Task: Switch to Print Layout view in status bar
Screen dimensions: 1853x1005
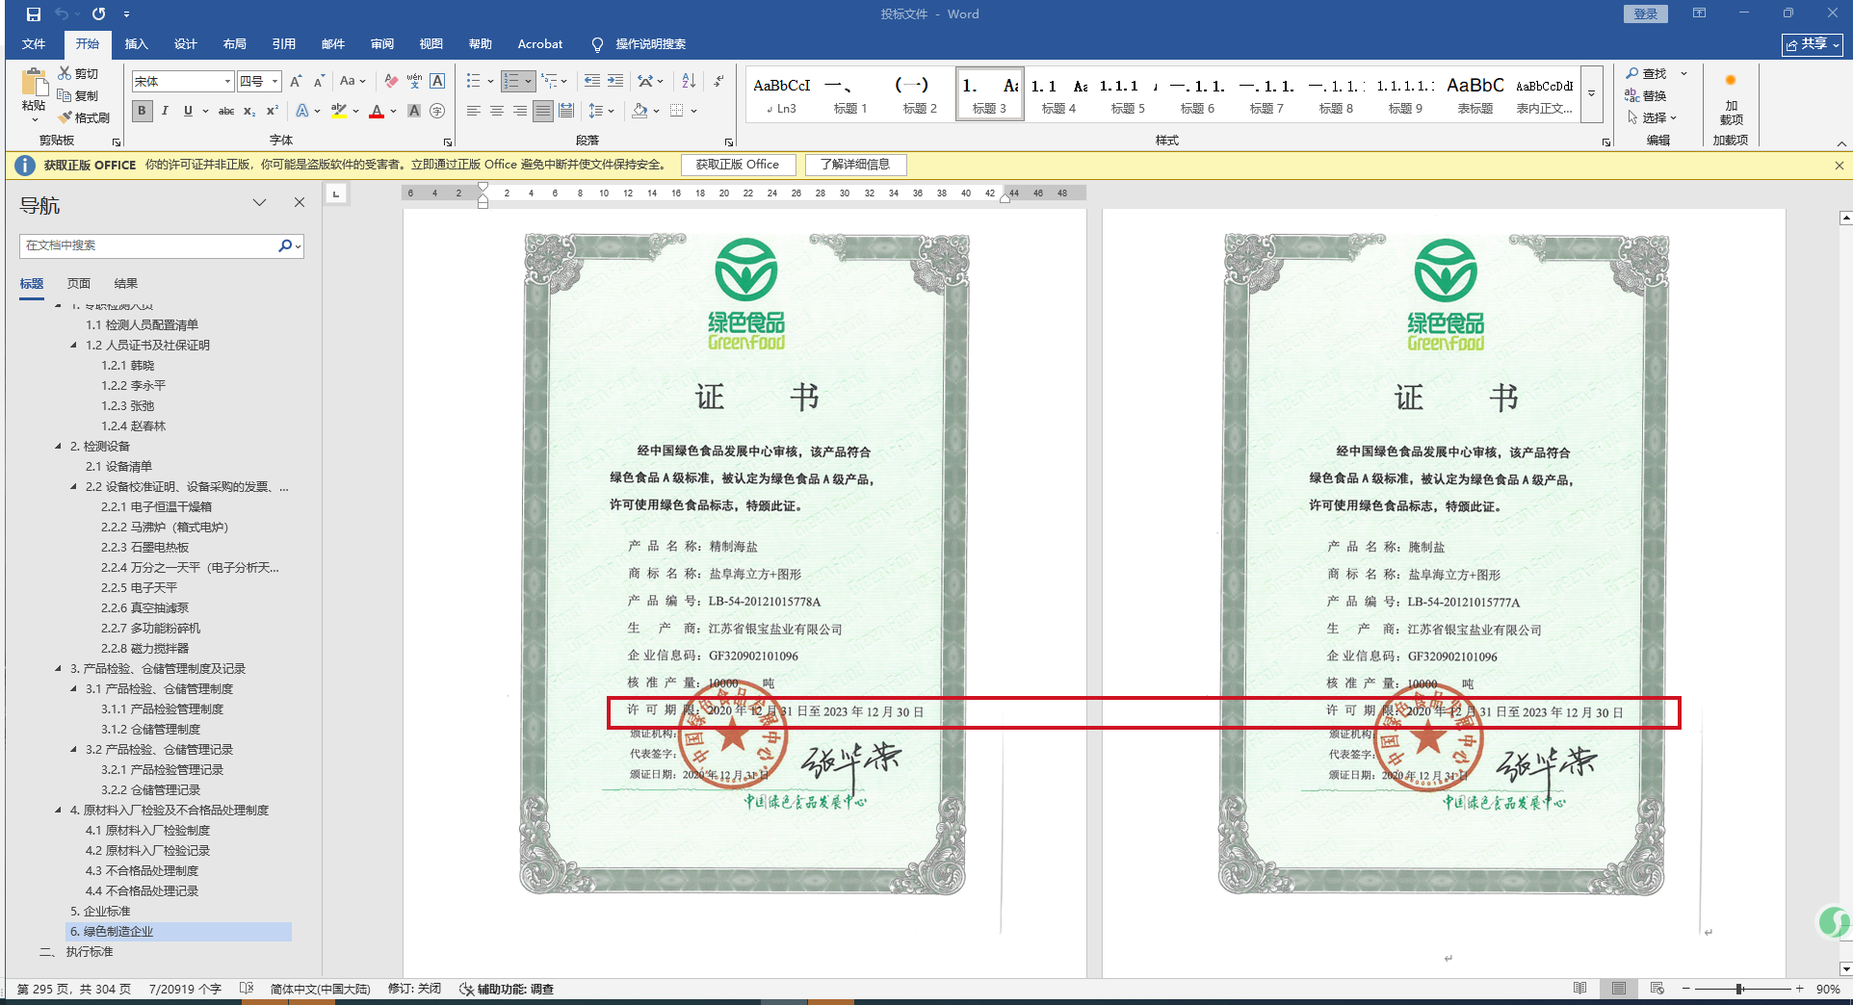Action: pyautogui.click(x=1618, y=989)
